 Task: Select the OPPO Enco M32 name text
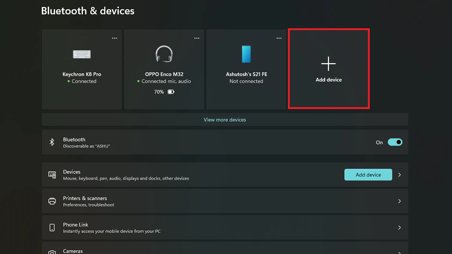point(164,74)
